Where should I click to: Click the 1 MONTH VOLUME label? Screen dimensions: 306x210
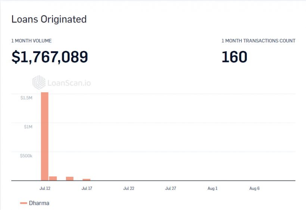(31, 41)
